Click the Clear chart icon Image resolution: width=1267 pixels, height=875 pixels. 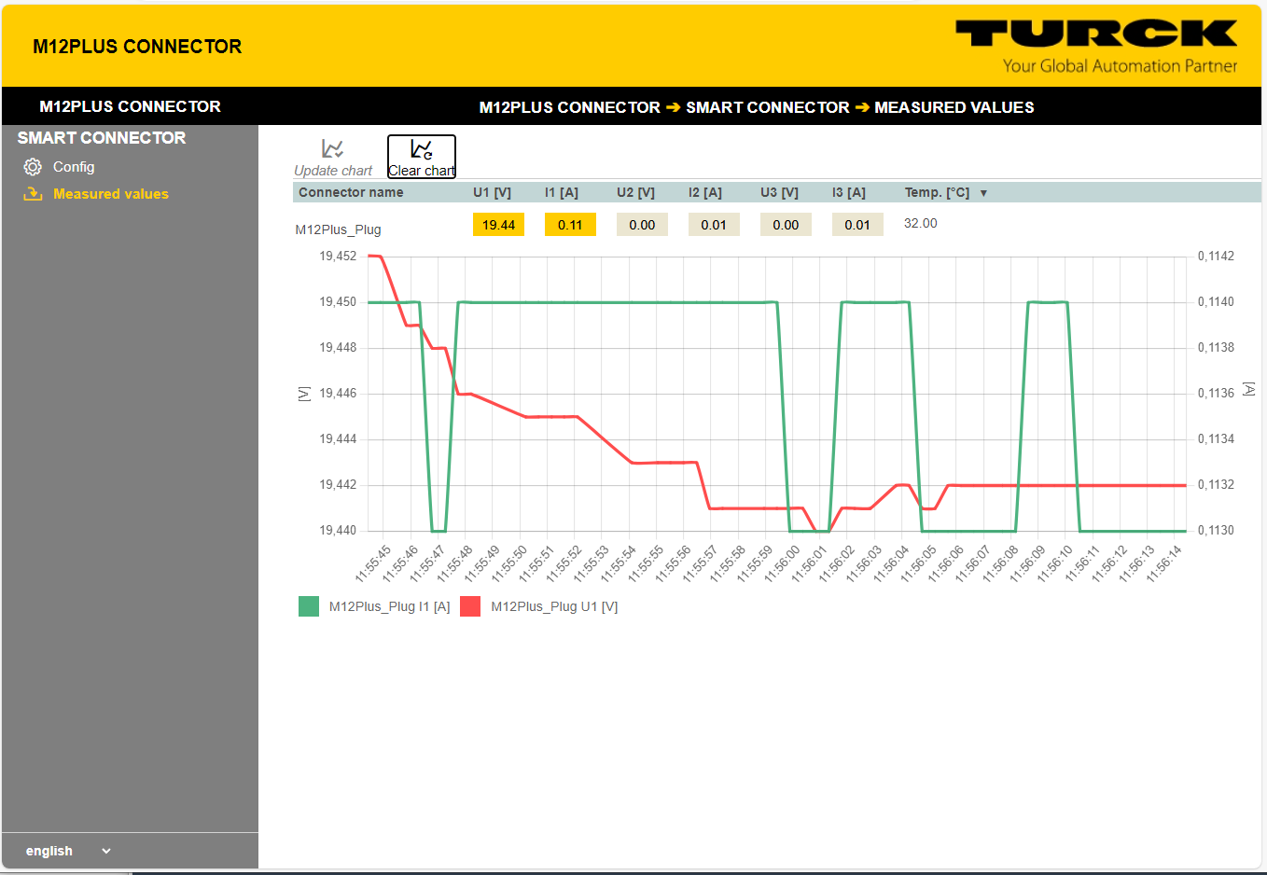422,148
